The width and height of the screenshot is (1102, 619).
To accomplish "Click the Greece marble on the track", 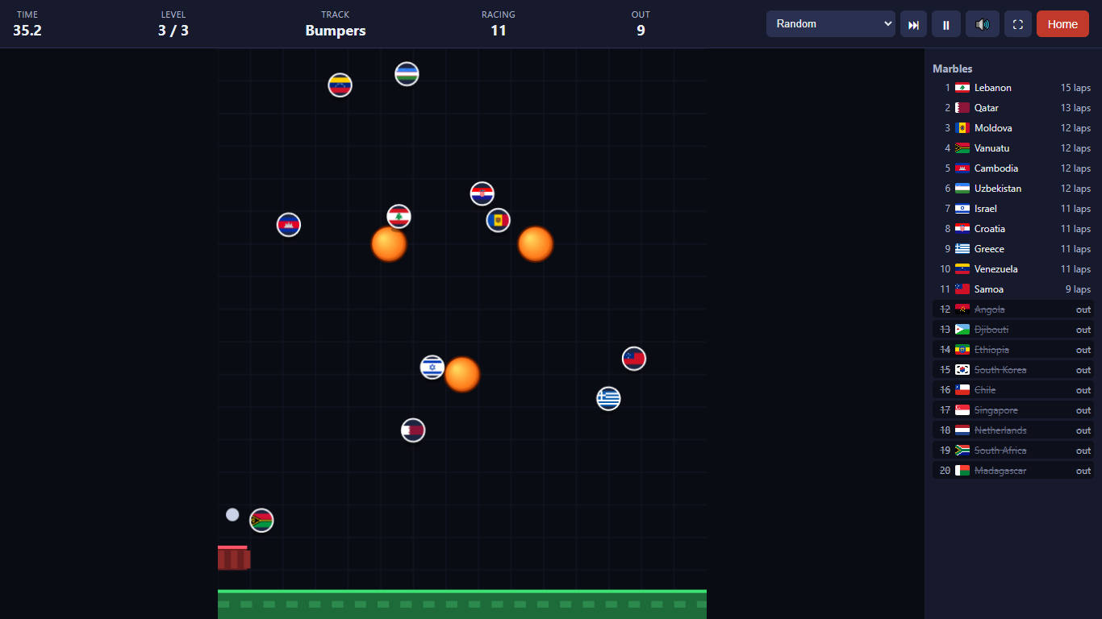I will click(608, 398).
